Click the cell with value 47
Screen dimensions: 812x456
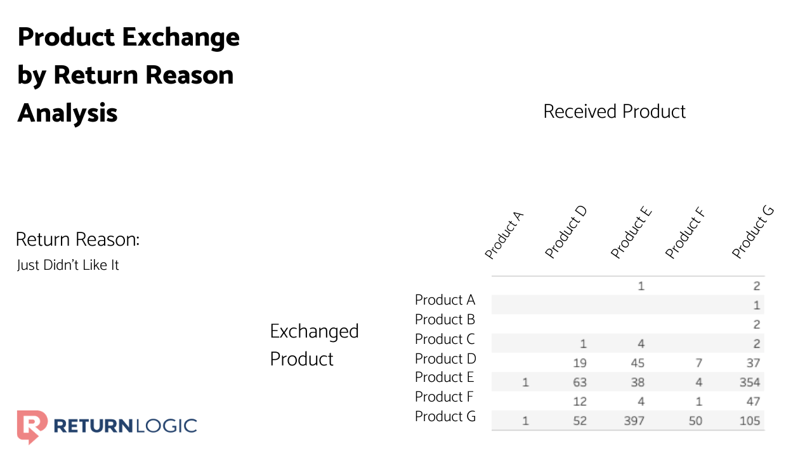click(752, 402)
